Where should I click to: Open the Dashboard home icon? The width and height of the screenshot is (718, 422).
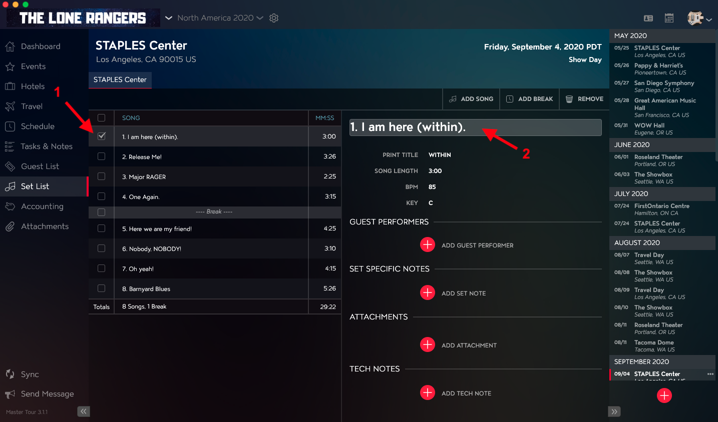pos(10,46)
